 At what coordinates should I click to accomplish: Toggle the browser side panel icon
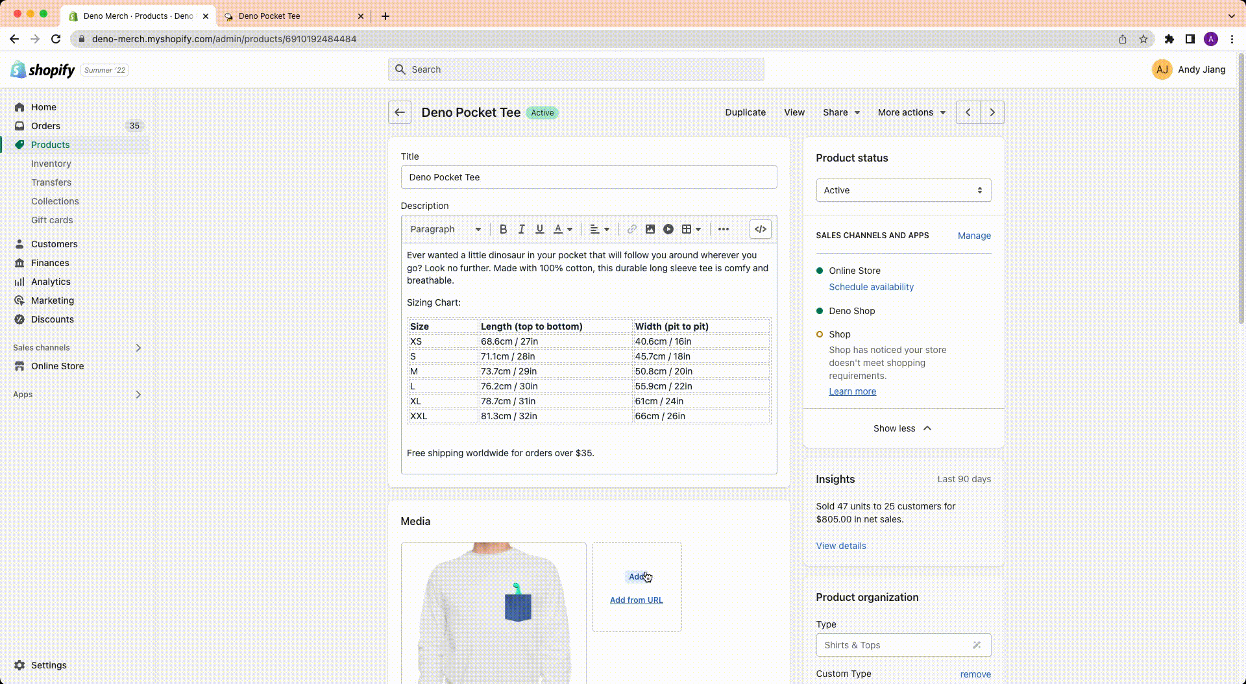1190,39
